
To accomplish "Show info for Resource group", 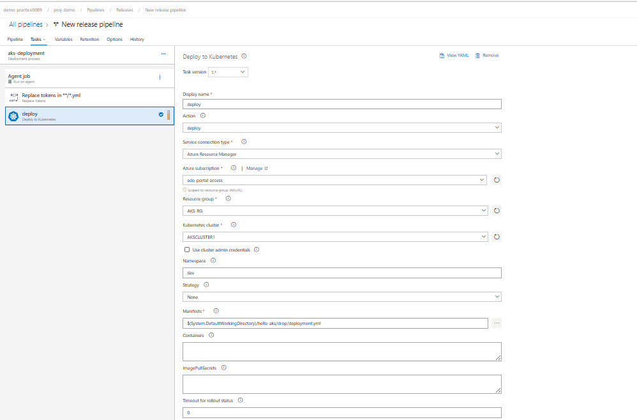I will pos(228,199).
